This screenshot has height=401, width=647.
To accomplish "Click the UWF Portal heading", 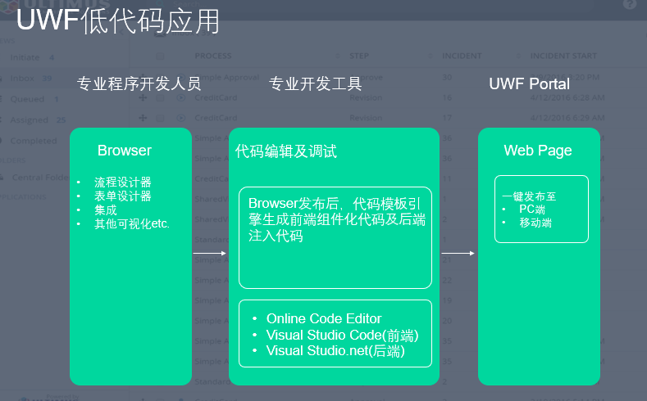I will 530,84.
